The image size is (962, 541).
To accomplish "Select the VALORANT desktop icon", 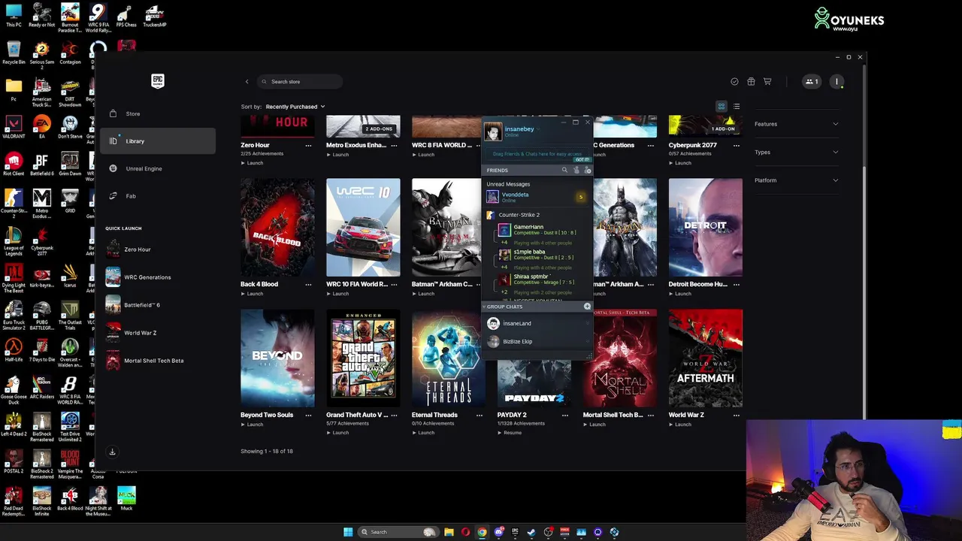I will pyautogui.click(x=14, y=127).
